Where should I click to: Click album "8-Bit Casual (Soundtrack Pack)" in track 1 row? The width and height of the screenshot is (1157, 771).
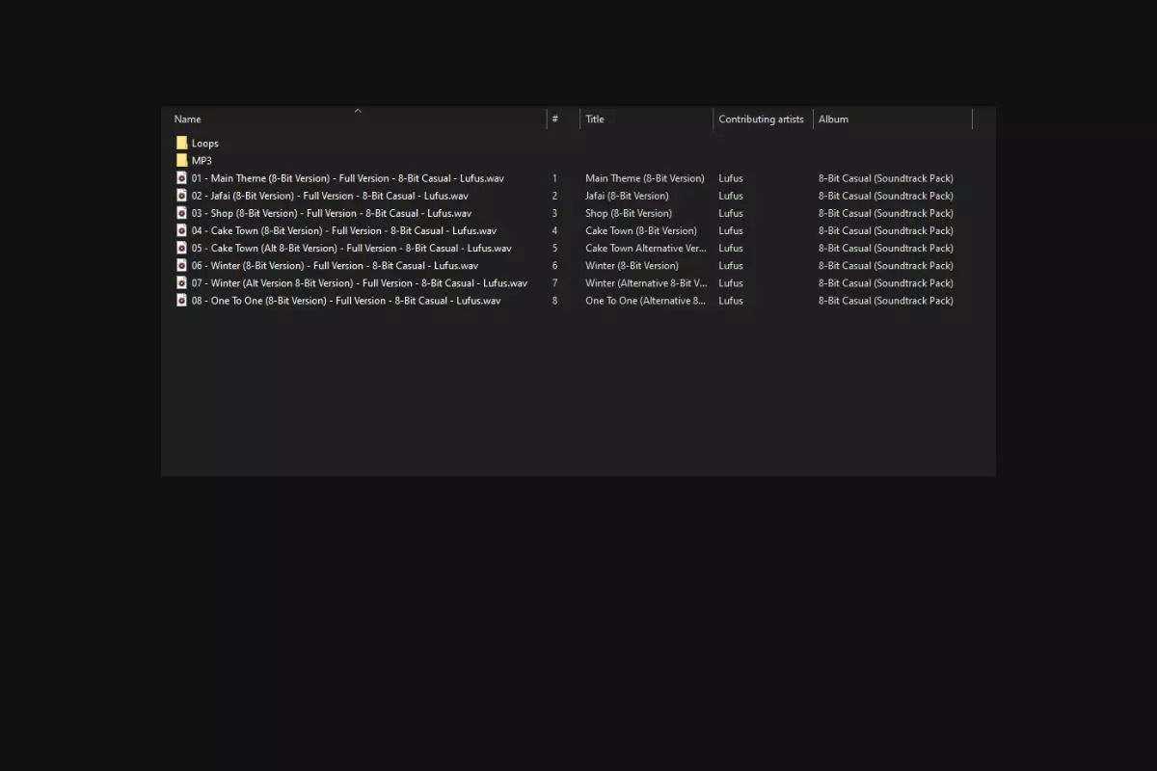point(886,177)
